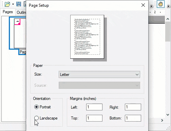Click the page preview in Page Setup

[87, 37]
